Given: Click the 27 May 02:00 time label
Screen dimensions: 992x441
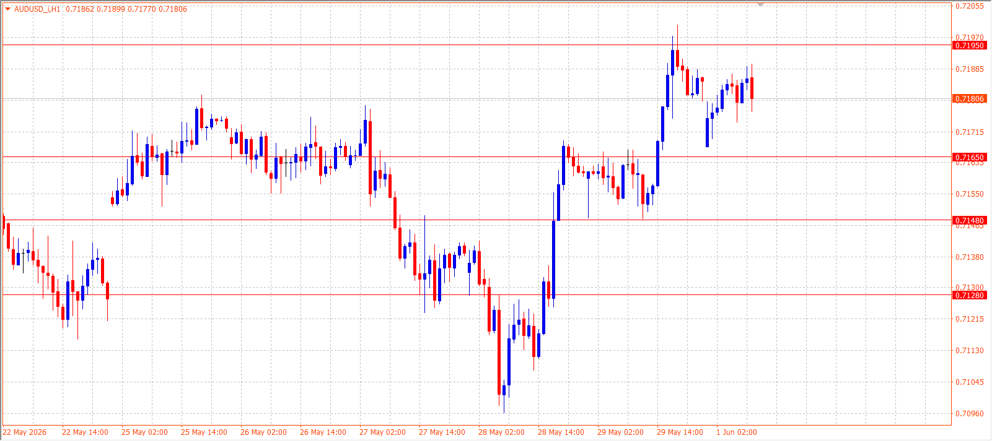Looking at the screenshot, I should point(382,432).
